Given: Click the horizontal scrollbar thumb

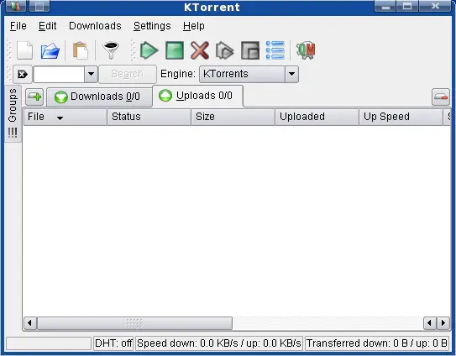Looking at the screenshot, I should click(x=134, y=323).
